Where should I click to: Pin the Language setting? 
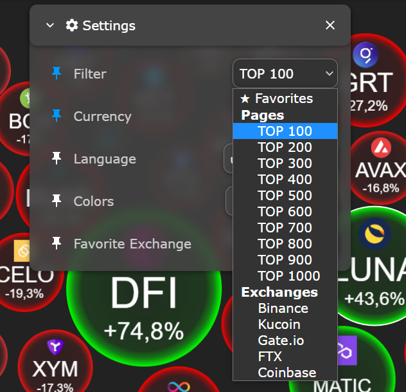point(57,158)
